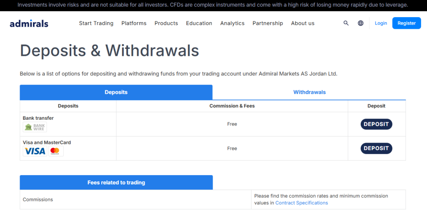Screen dimensions: 427x219
Task: Select the Deposits tab
Action: pos(116,92)
